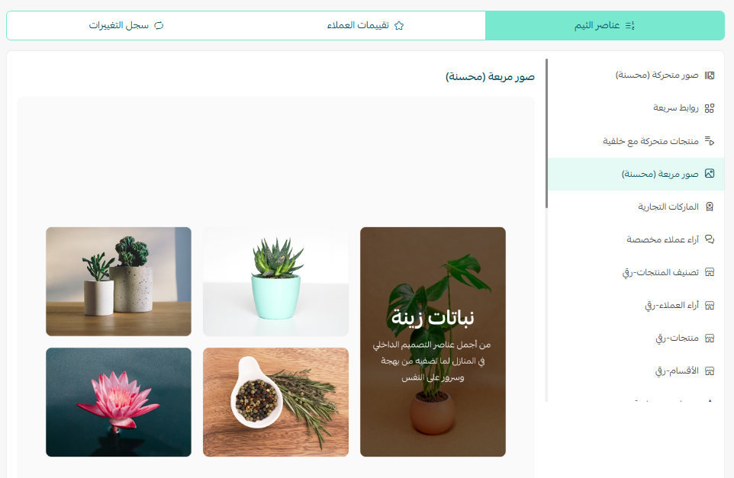The width and height of the screenshot is (734, 478).
Task: Click the sidebar vertical scrollbar
Action: (546, 133)
